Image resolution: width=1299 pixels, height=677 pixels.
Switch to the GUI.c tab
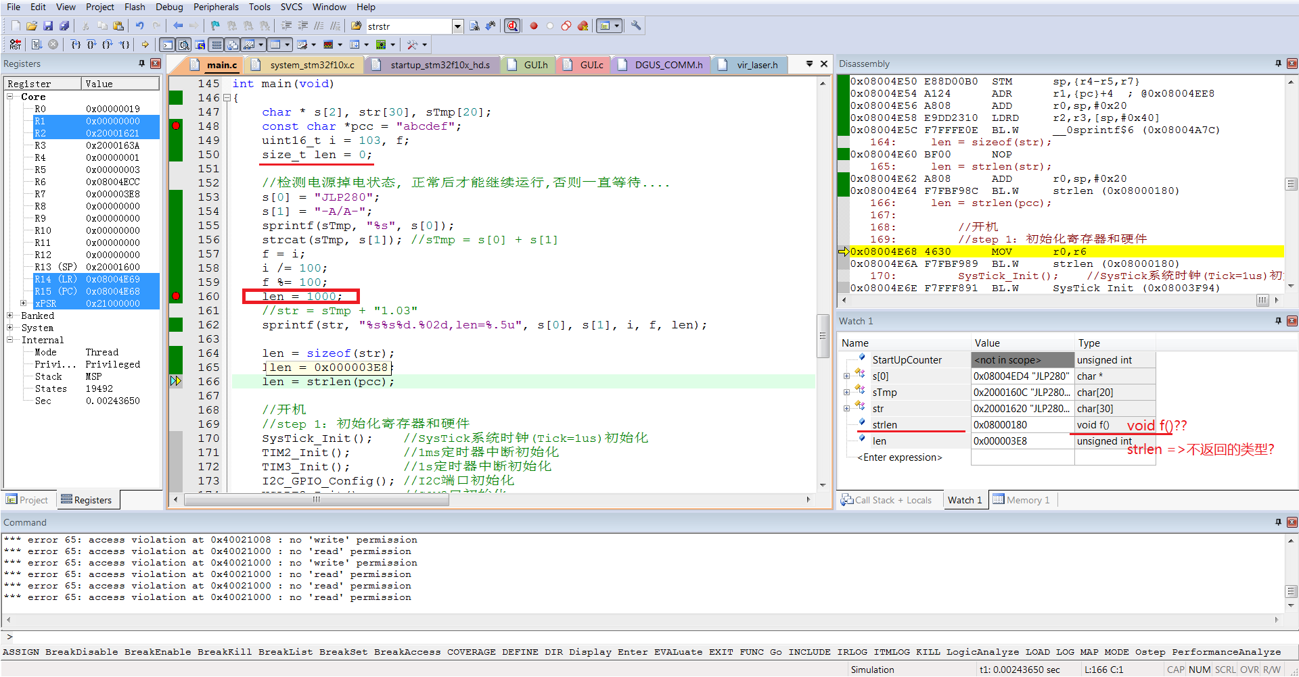point(591,65)
